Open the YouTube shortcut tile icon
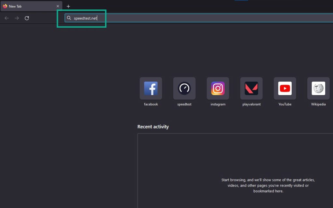333x208 pixels. 285,88
